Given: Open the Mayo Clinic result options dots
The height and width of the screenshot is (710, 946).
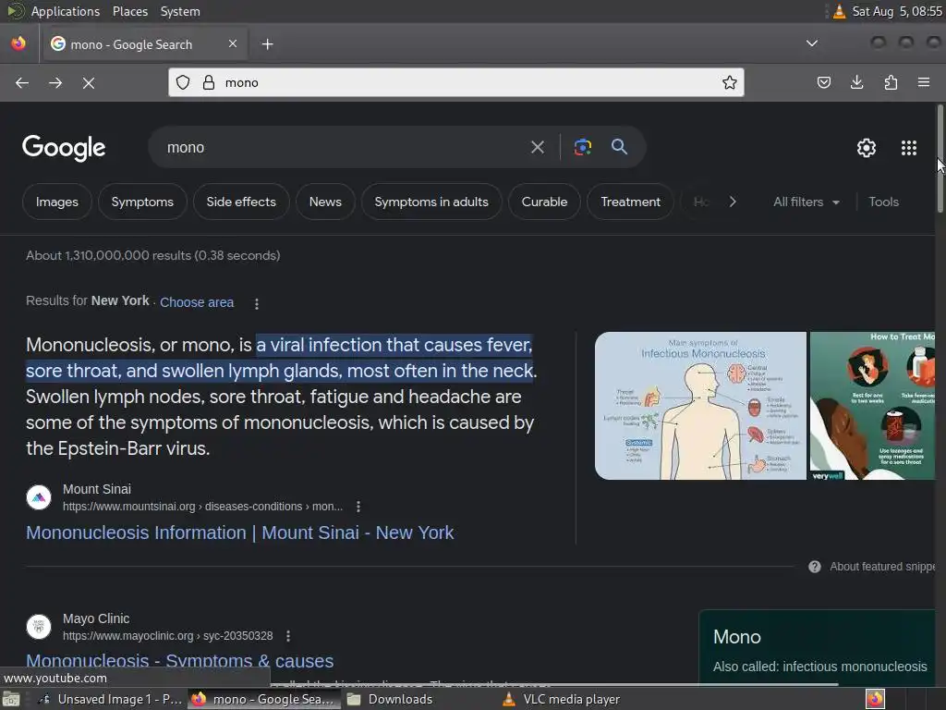Looking at the screenshot, I should tap(288, 636).
